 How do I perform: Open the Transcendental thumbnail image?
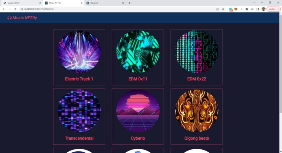point(79,111)
